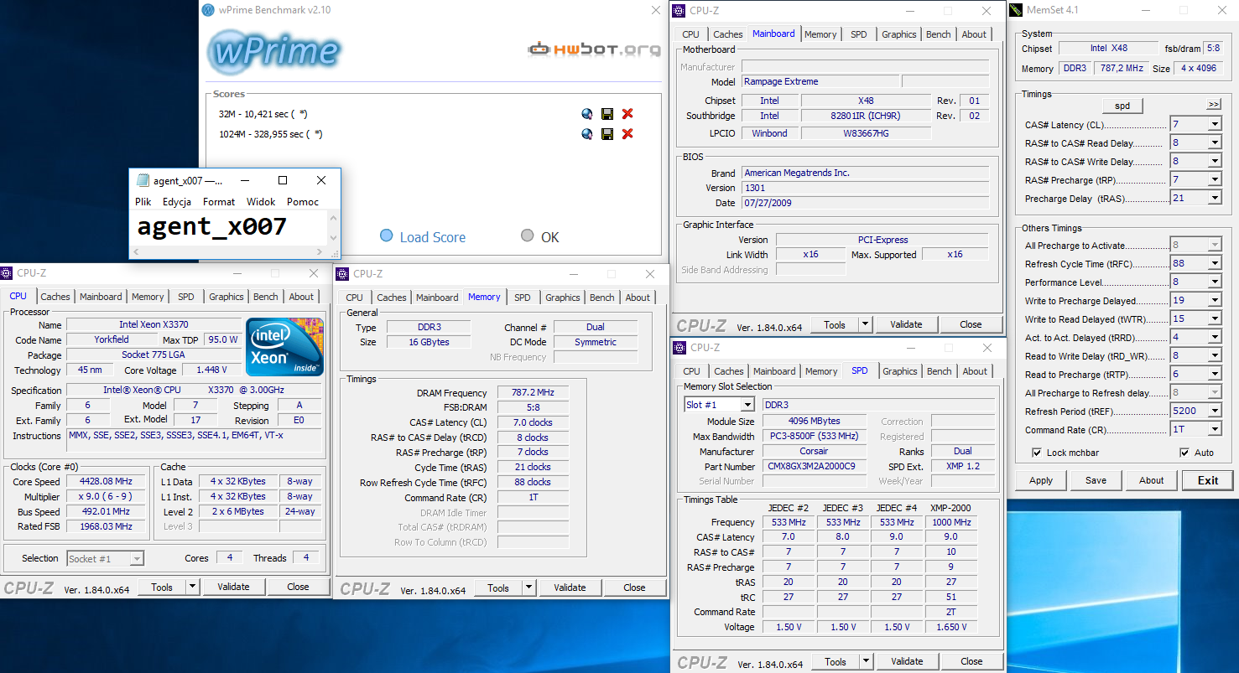
Task: Toggle the Auto checkbox in MemSet
Action: tap(1184, 453)
